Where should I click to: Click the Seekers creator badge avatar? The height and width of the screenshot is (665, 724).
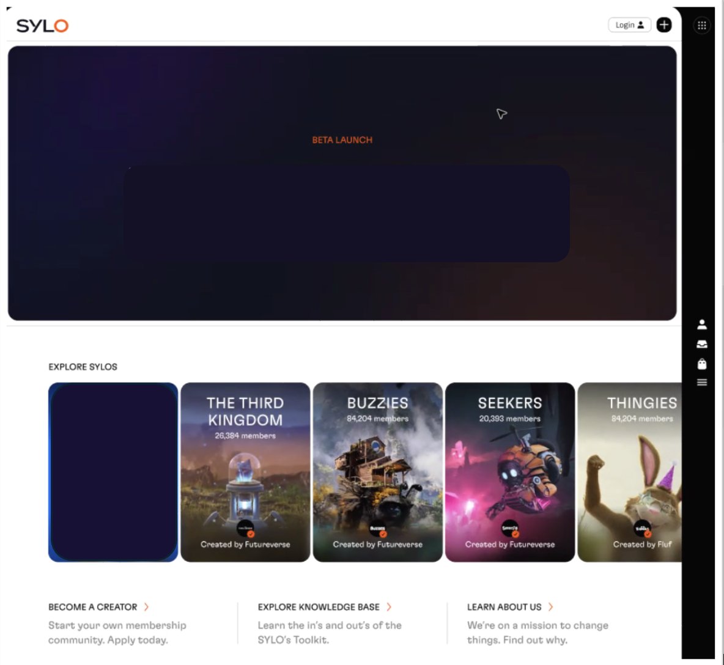[x=510, y=529]
